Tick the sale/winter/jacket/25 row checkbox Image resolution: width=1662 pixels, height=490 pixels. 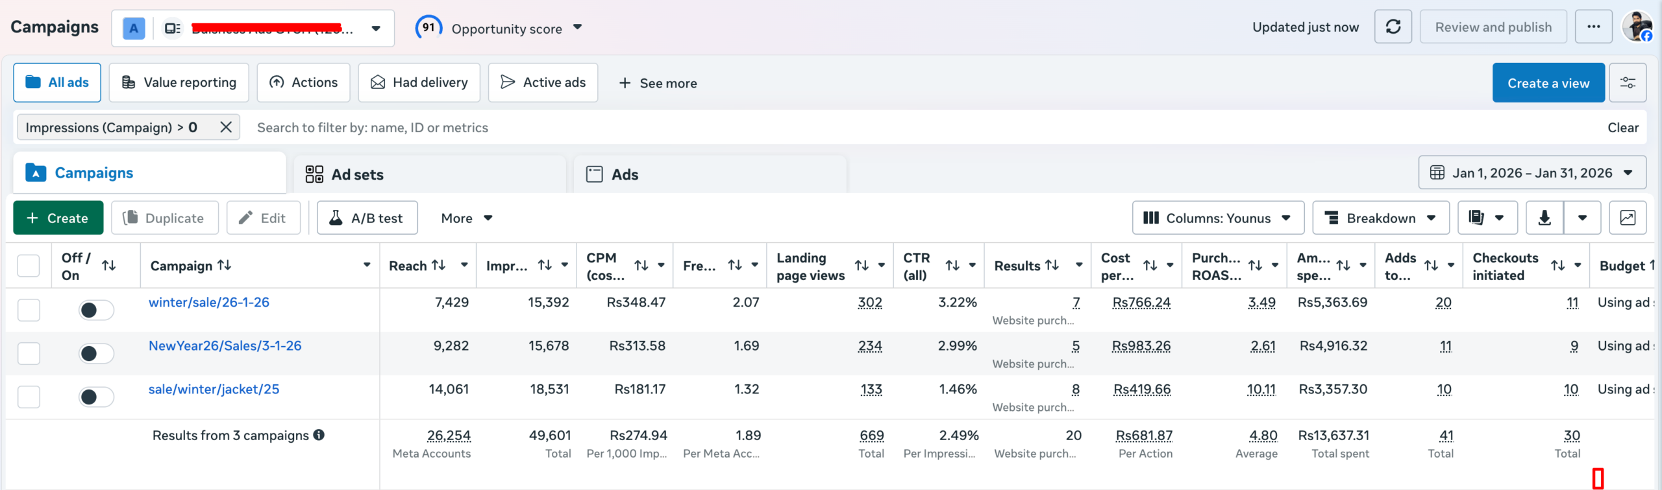point(29,397)
